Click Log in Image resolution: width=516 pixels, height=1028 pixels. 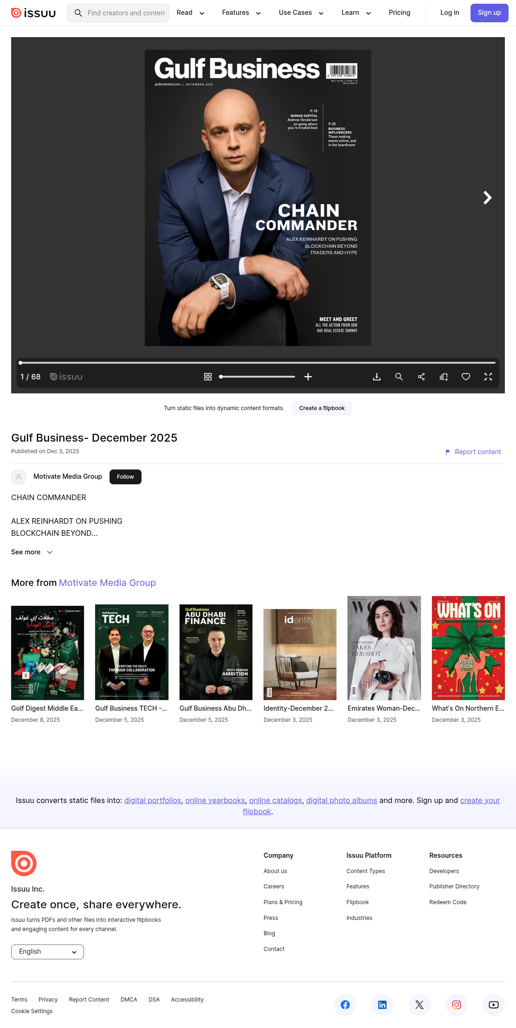(450, 13)
